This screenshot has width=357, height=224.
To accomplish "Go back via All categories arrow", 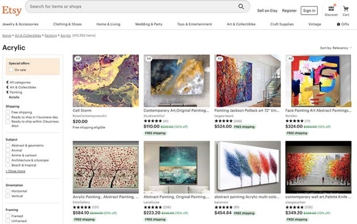I will pos(7,82).
